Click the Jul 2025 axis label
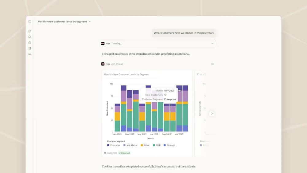 pos(154,134)
